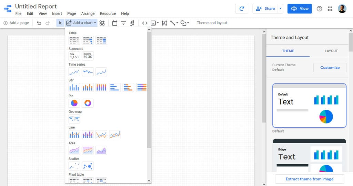Viewport: 353px width, 186px height.
Task: Open the Insert menu
Action: 57,13
